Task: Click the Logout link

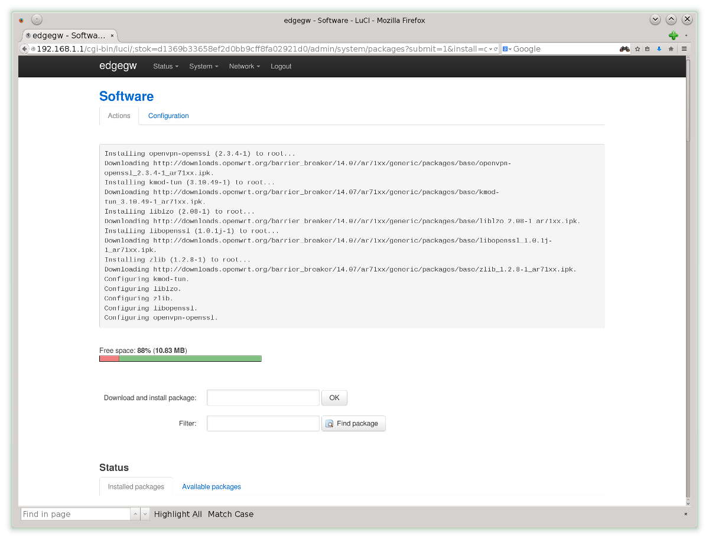Action: pos(281,66)
